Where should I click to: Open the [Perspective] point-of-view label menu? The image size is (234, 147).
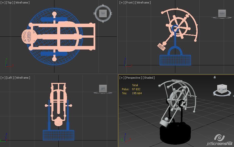click(133, 78)
